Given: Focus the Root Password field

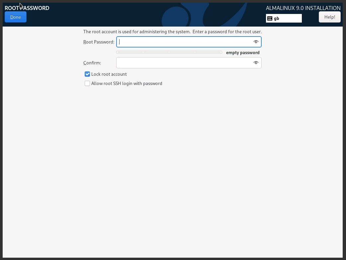Looking at the screenshot, I should pyautogui.click(x=189, y=42).
